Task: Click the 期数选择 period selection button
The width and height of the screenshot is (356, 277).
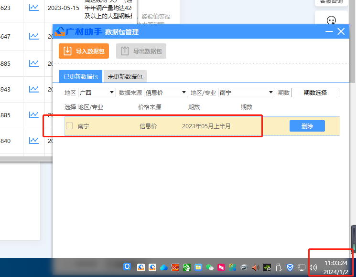Action: (315, 92)
